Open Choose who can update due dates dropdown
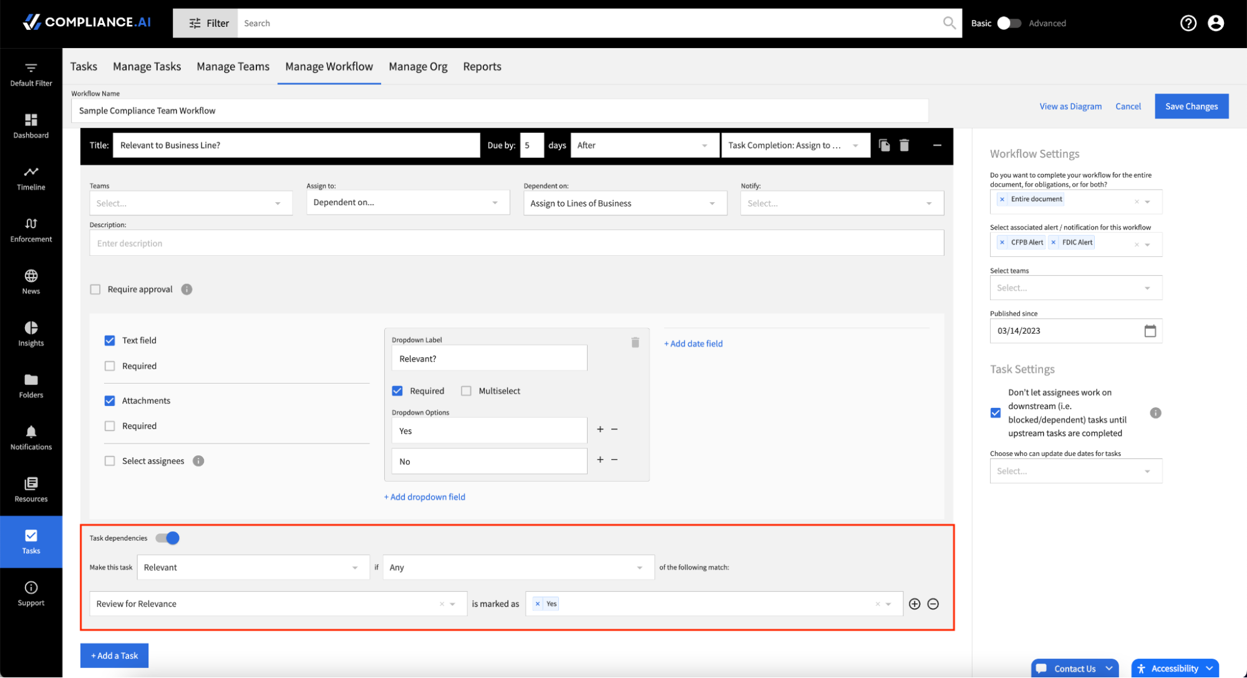This screenshot has width=1247, height=678. tap(1075, 472)
